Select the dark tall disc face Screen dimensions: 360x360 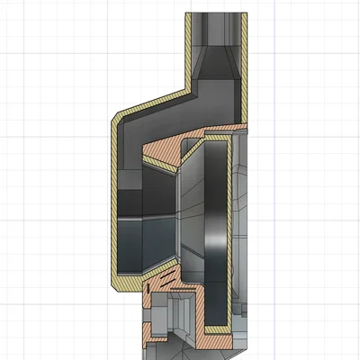click(x=215, y=232)
